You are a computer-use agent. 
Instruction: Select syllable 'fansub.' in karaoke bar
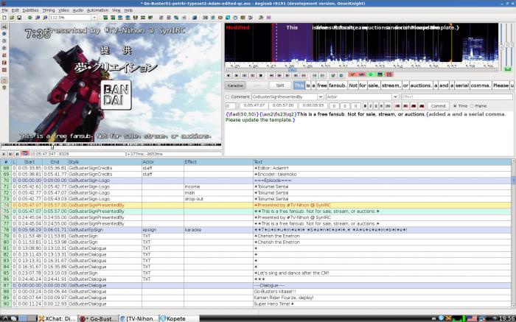(x=338, y=85)
